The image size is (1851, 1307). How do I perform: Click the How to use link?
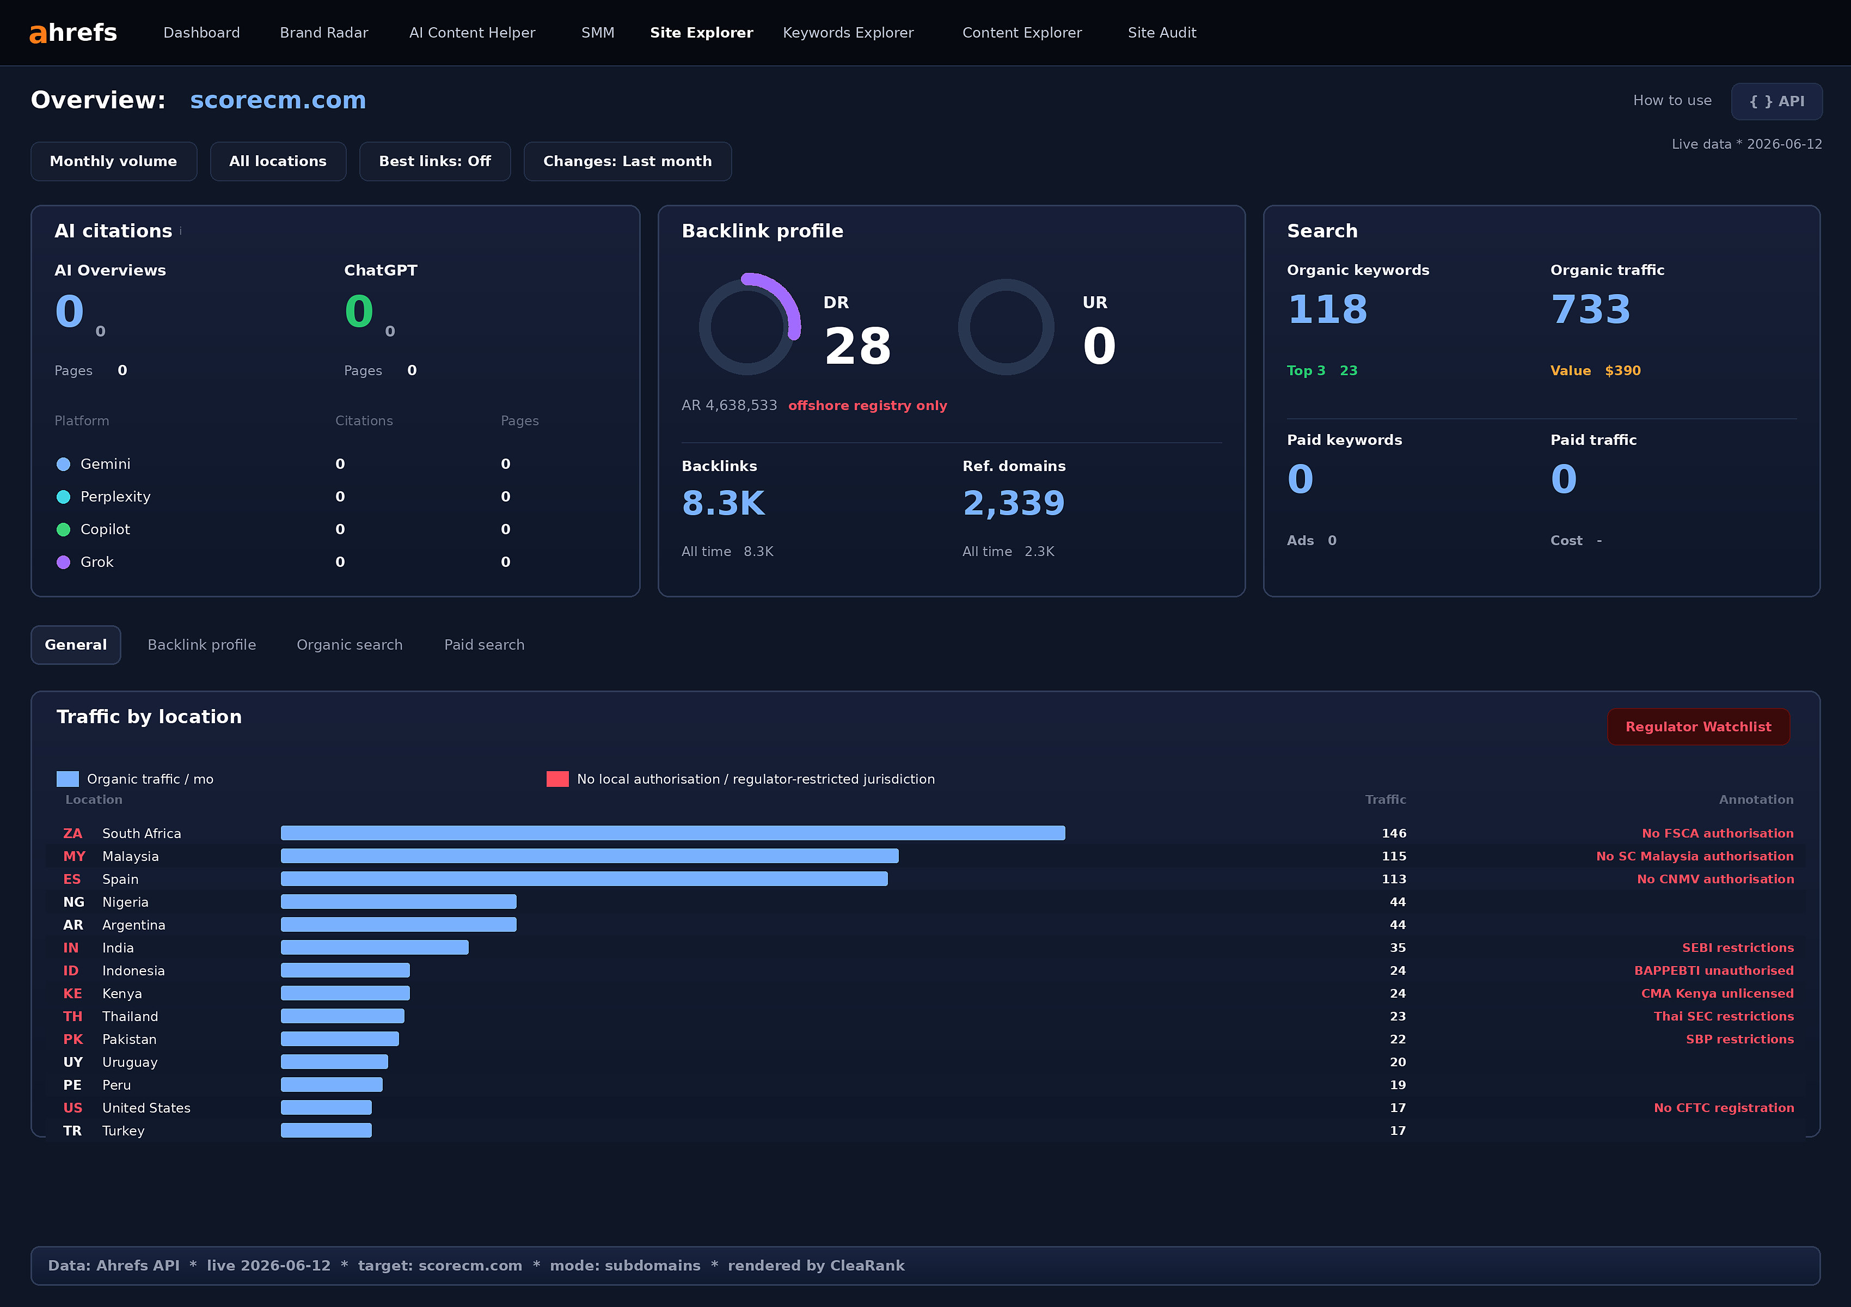pyautogui.click(x=1672, y=101)
